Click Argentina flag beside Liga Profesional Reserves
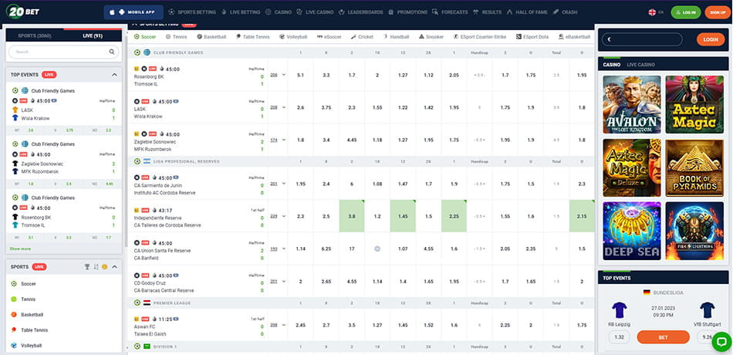The width and height of the screenshot is (733, 355). [147, 161]
